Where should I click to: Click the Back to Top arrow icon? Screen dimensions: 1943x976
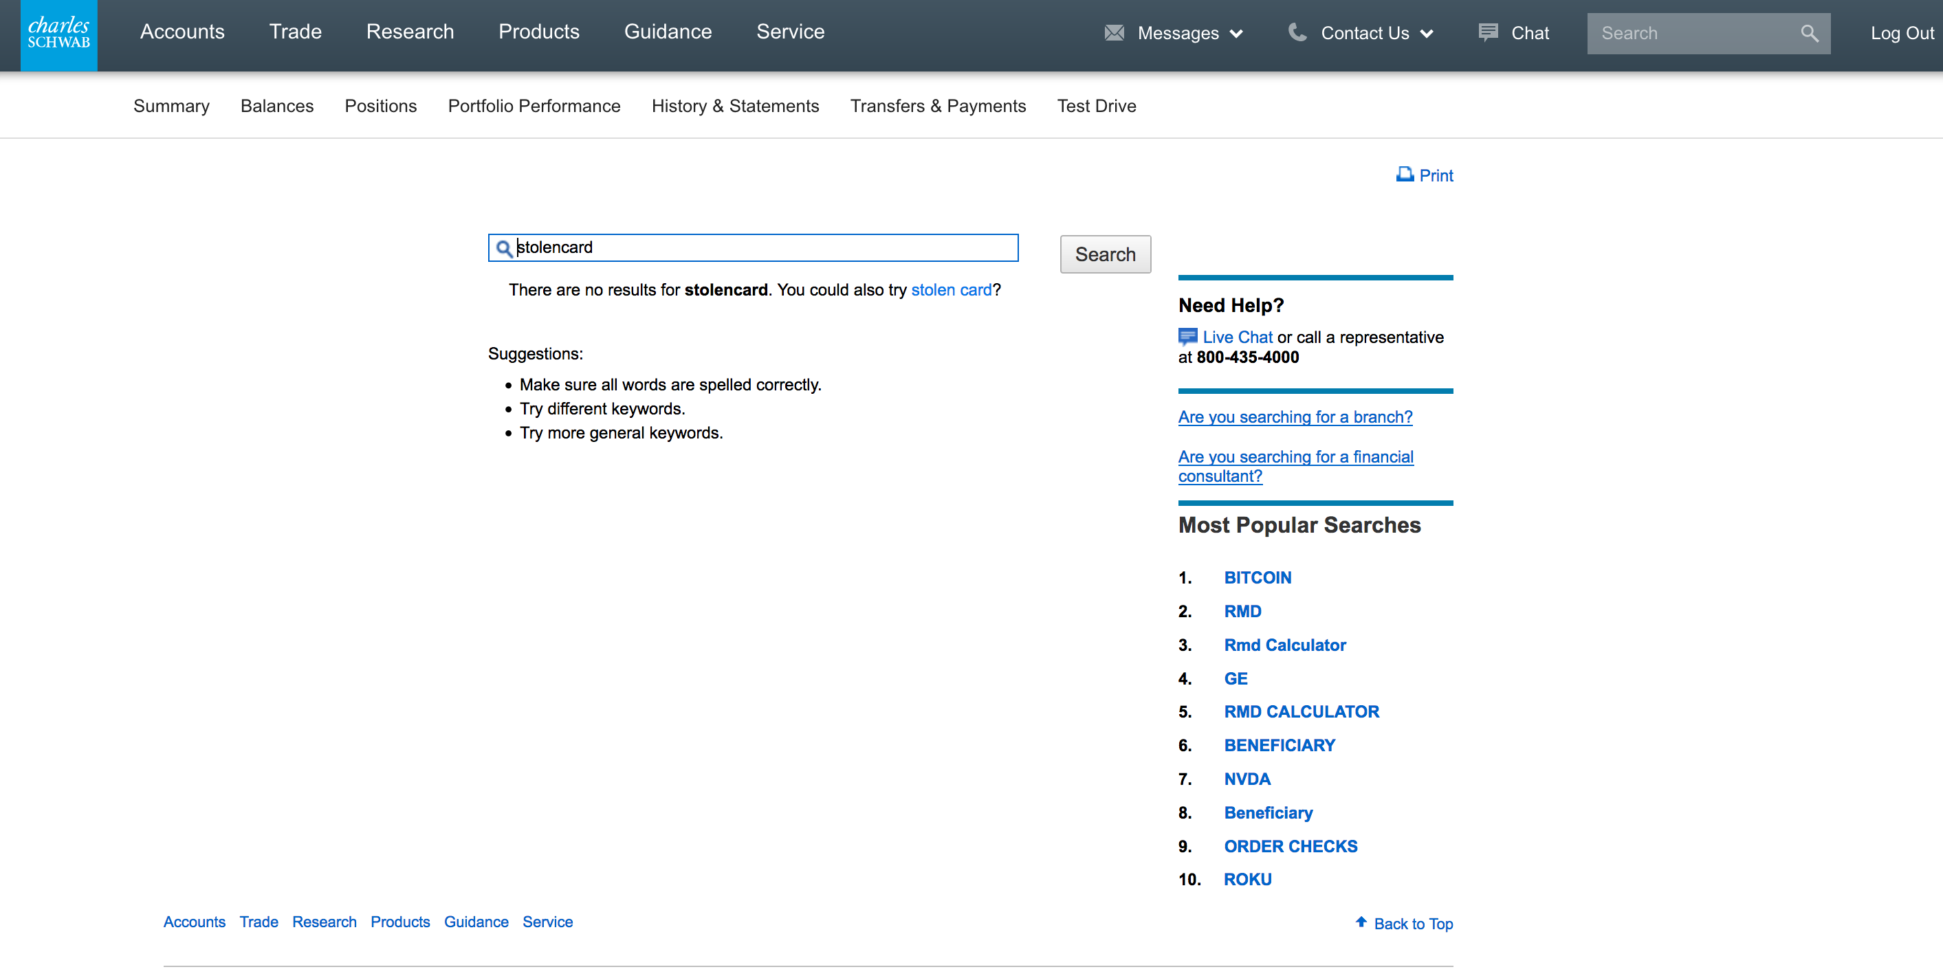click(x=1361, y=922)
